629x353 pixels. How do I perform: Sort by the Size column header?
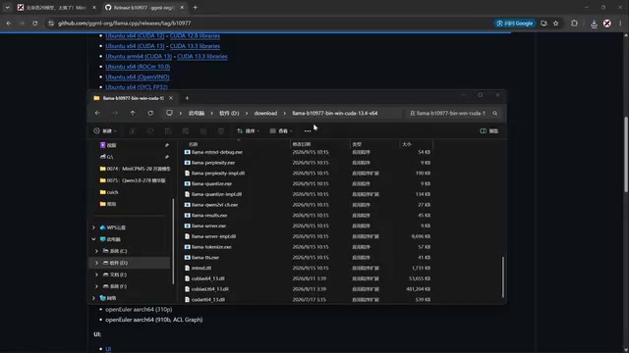pos(407,144)
